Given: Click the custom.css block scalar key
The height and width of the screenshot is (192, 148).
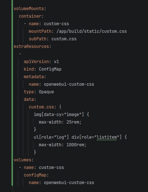Looking at the screenshot, I should [x=42, y=107].
